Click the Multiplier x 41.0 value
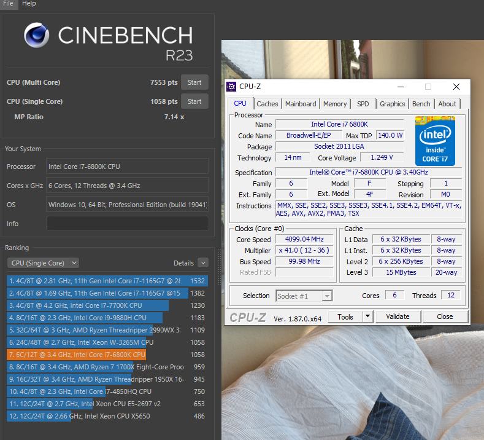 click(304, 250)
